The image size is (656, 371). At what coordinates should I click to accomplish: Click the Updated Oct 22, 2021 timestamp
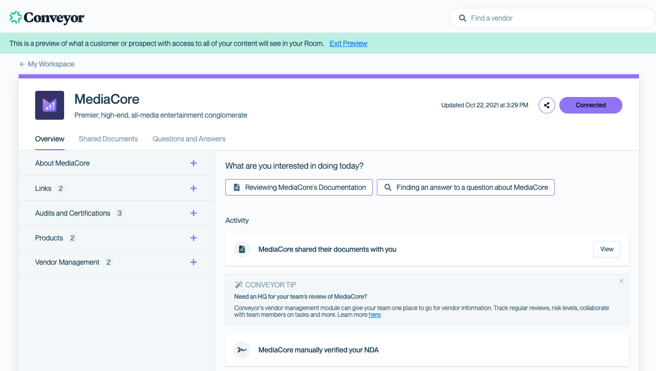tap(485, 105)
